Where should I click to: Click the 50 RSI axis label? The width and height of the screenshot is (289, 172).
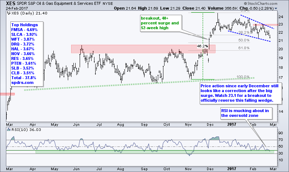pos(281,146)
